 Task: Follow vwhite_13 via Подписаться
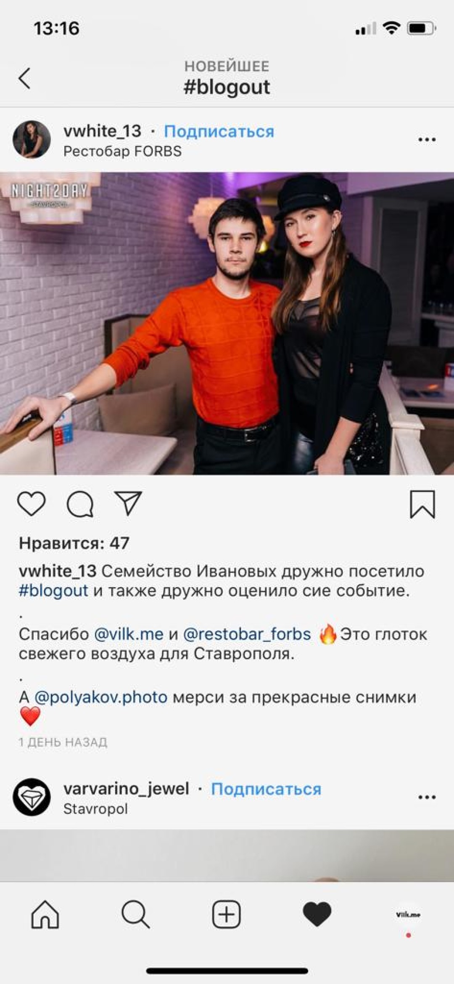coord(219,131)
